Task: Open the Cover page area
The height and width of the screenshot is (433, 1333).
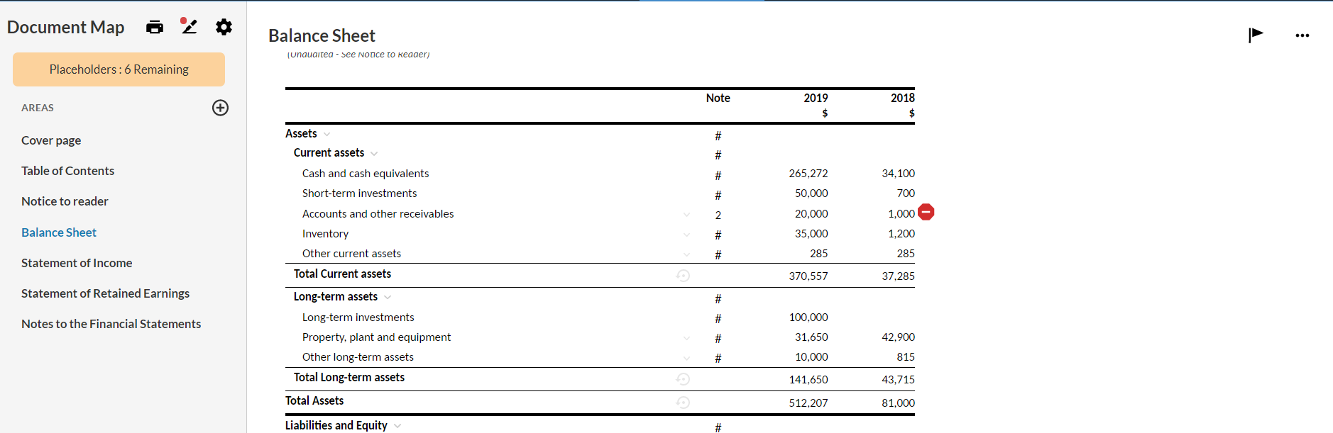Action: 51,140
